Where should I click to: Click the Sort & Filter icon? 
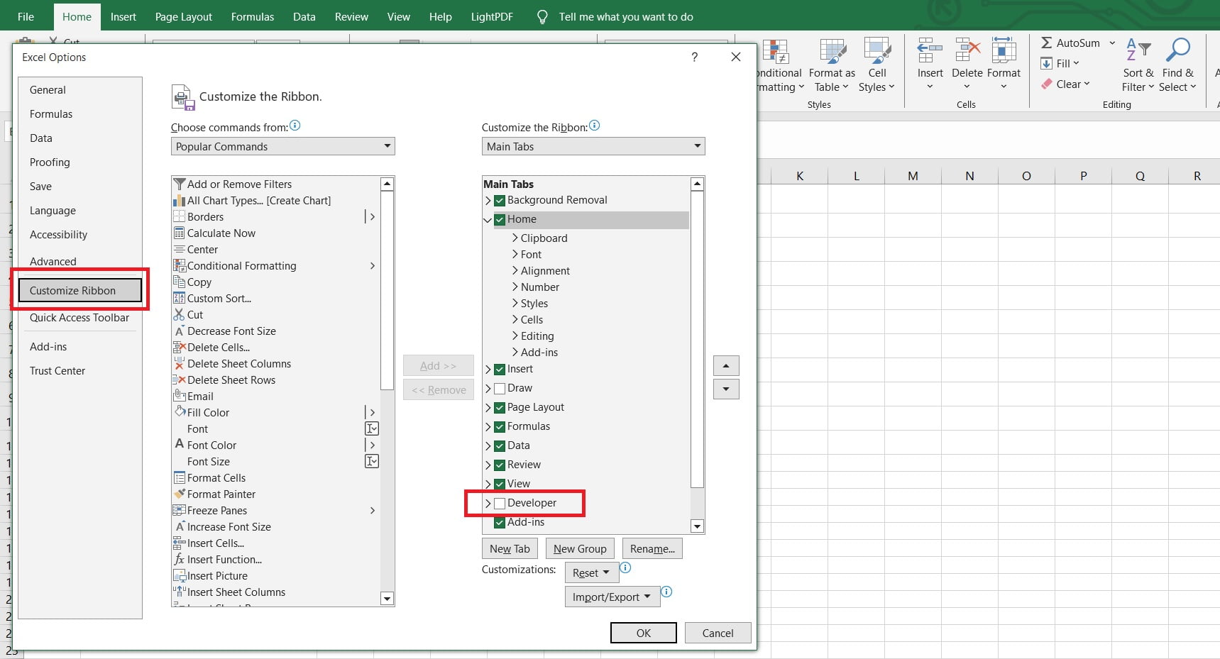point(1138,50)
